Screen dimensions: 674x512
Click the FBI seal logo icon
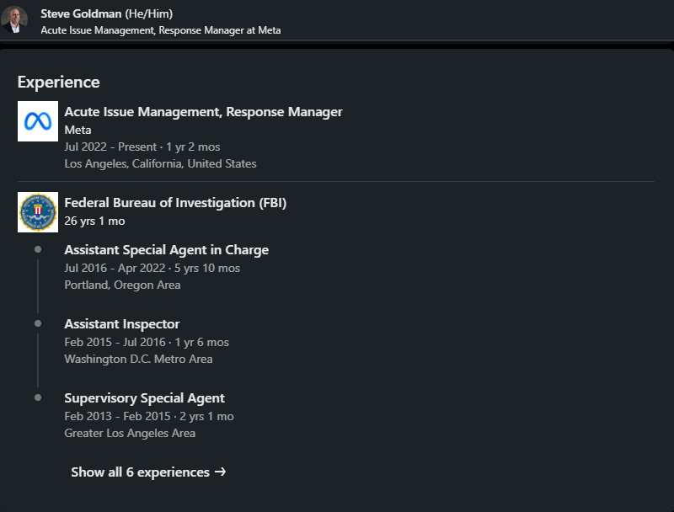38,212
